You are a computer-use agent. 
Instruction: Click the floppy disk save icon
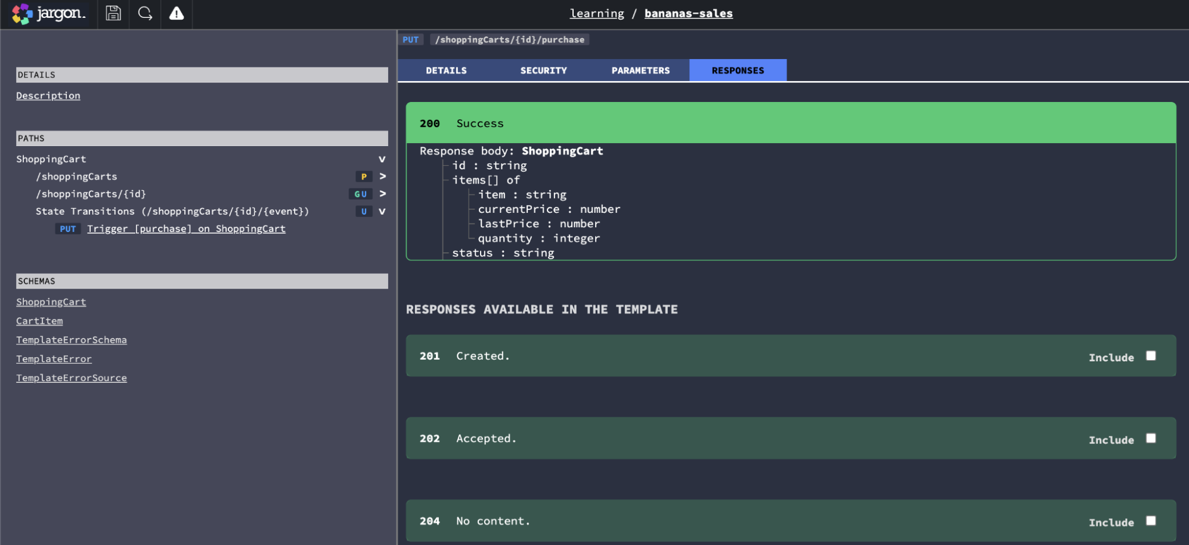pyautogui.click(x=113, y=13)
